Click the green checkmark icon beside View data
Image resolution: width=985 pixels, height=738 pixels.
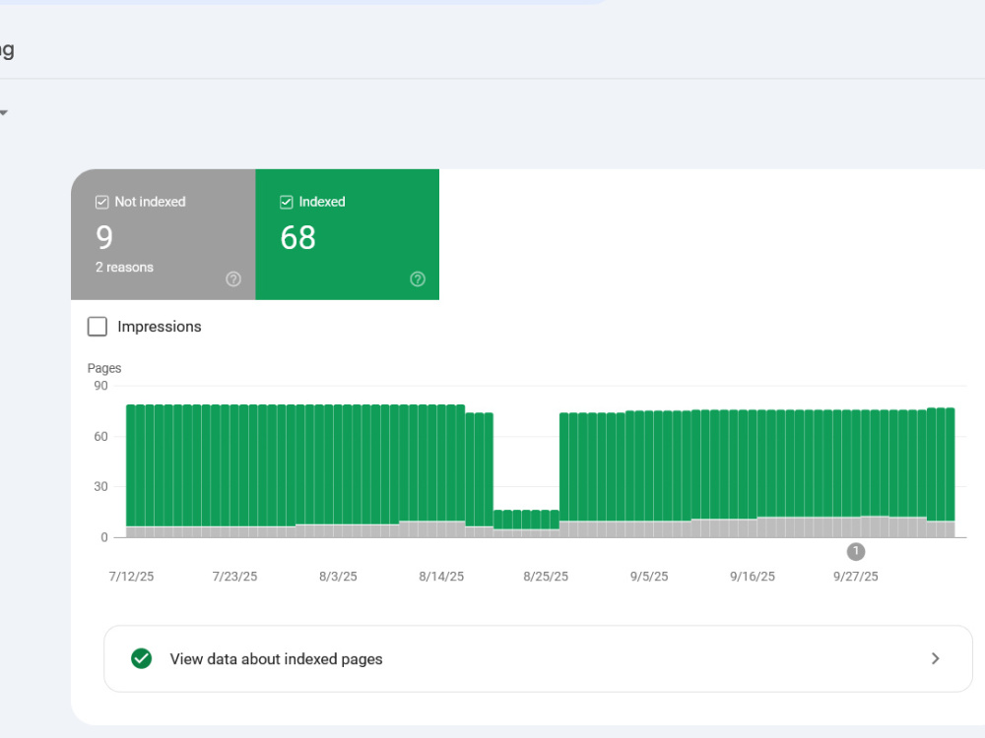tap(141, 658)
